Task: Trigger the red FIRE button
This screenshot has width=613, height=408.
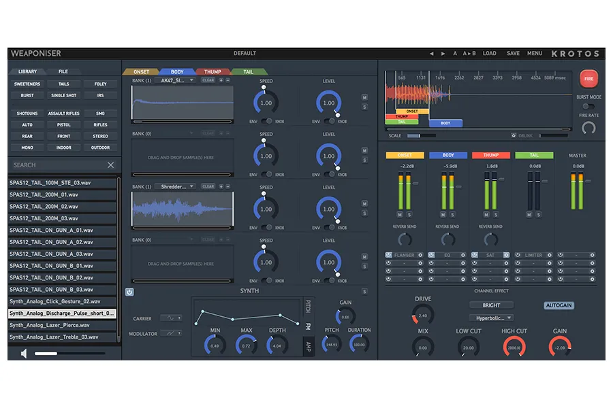Action: tap(588, 78)
